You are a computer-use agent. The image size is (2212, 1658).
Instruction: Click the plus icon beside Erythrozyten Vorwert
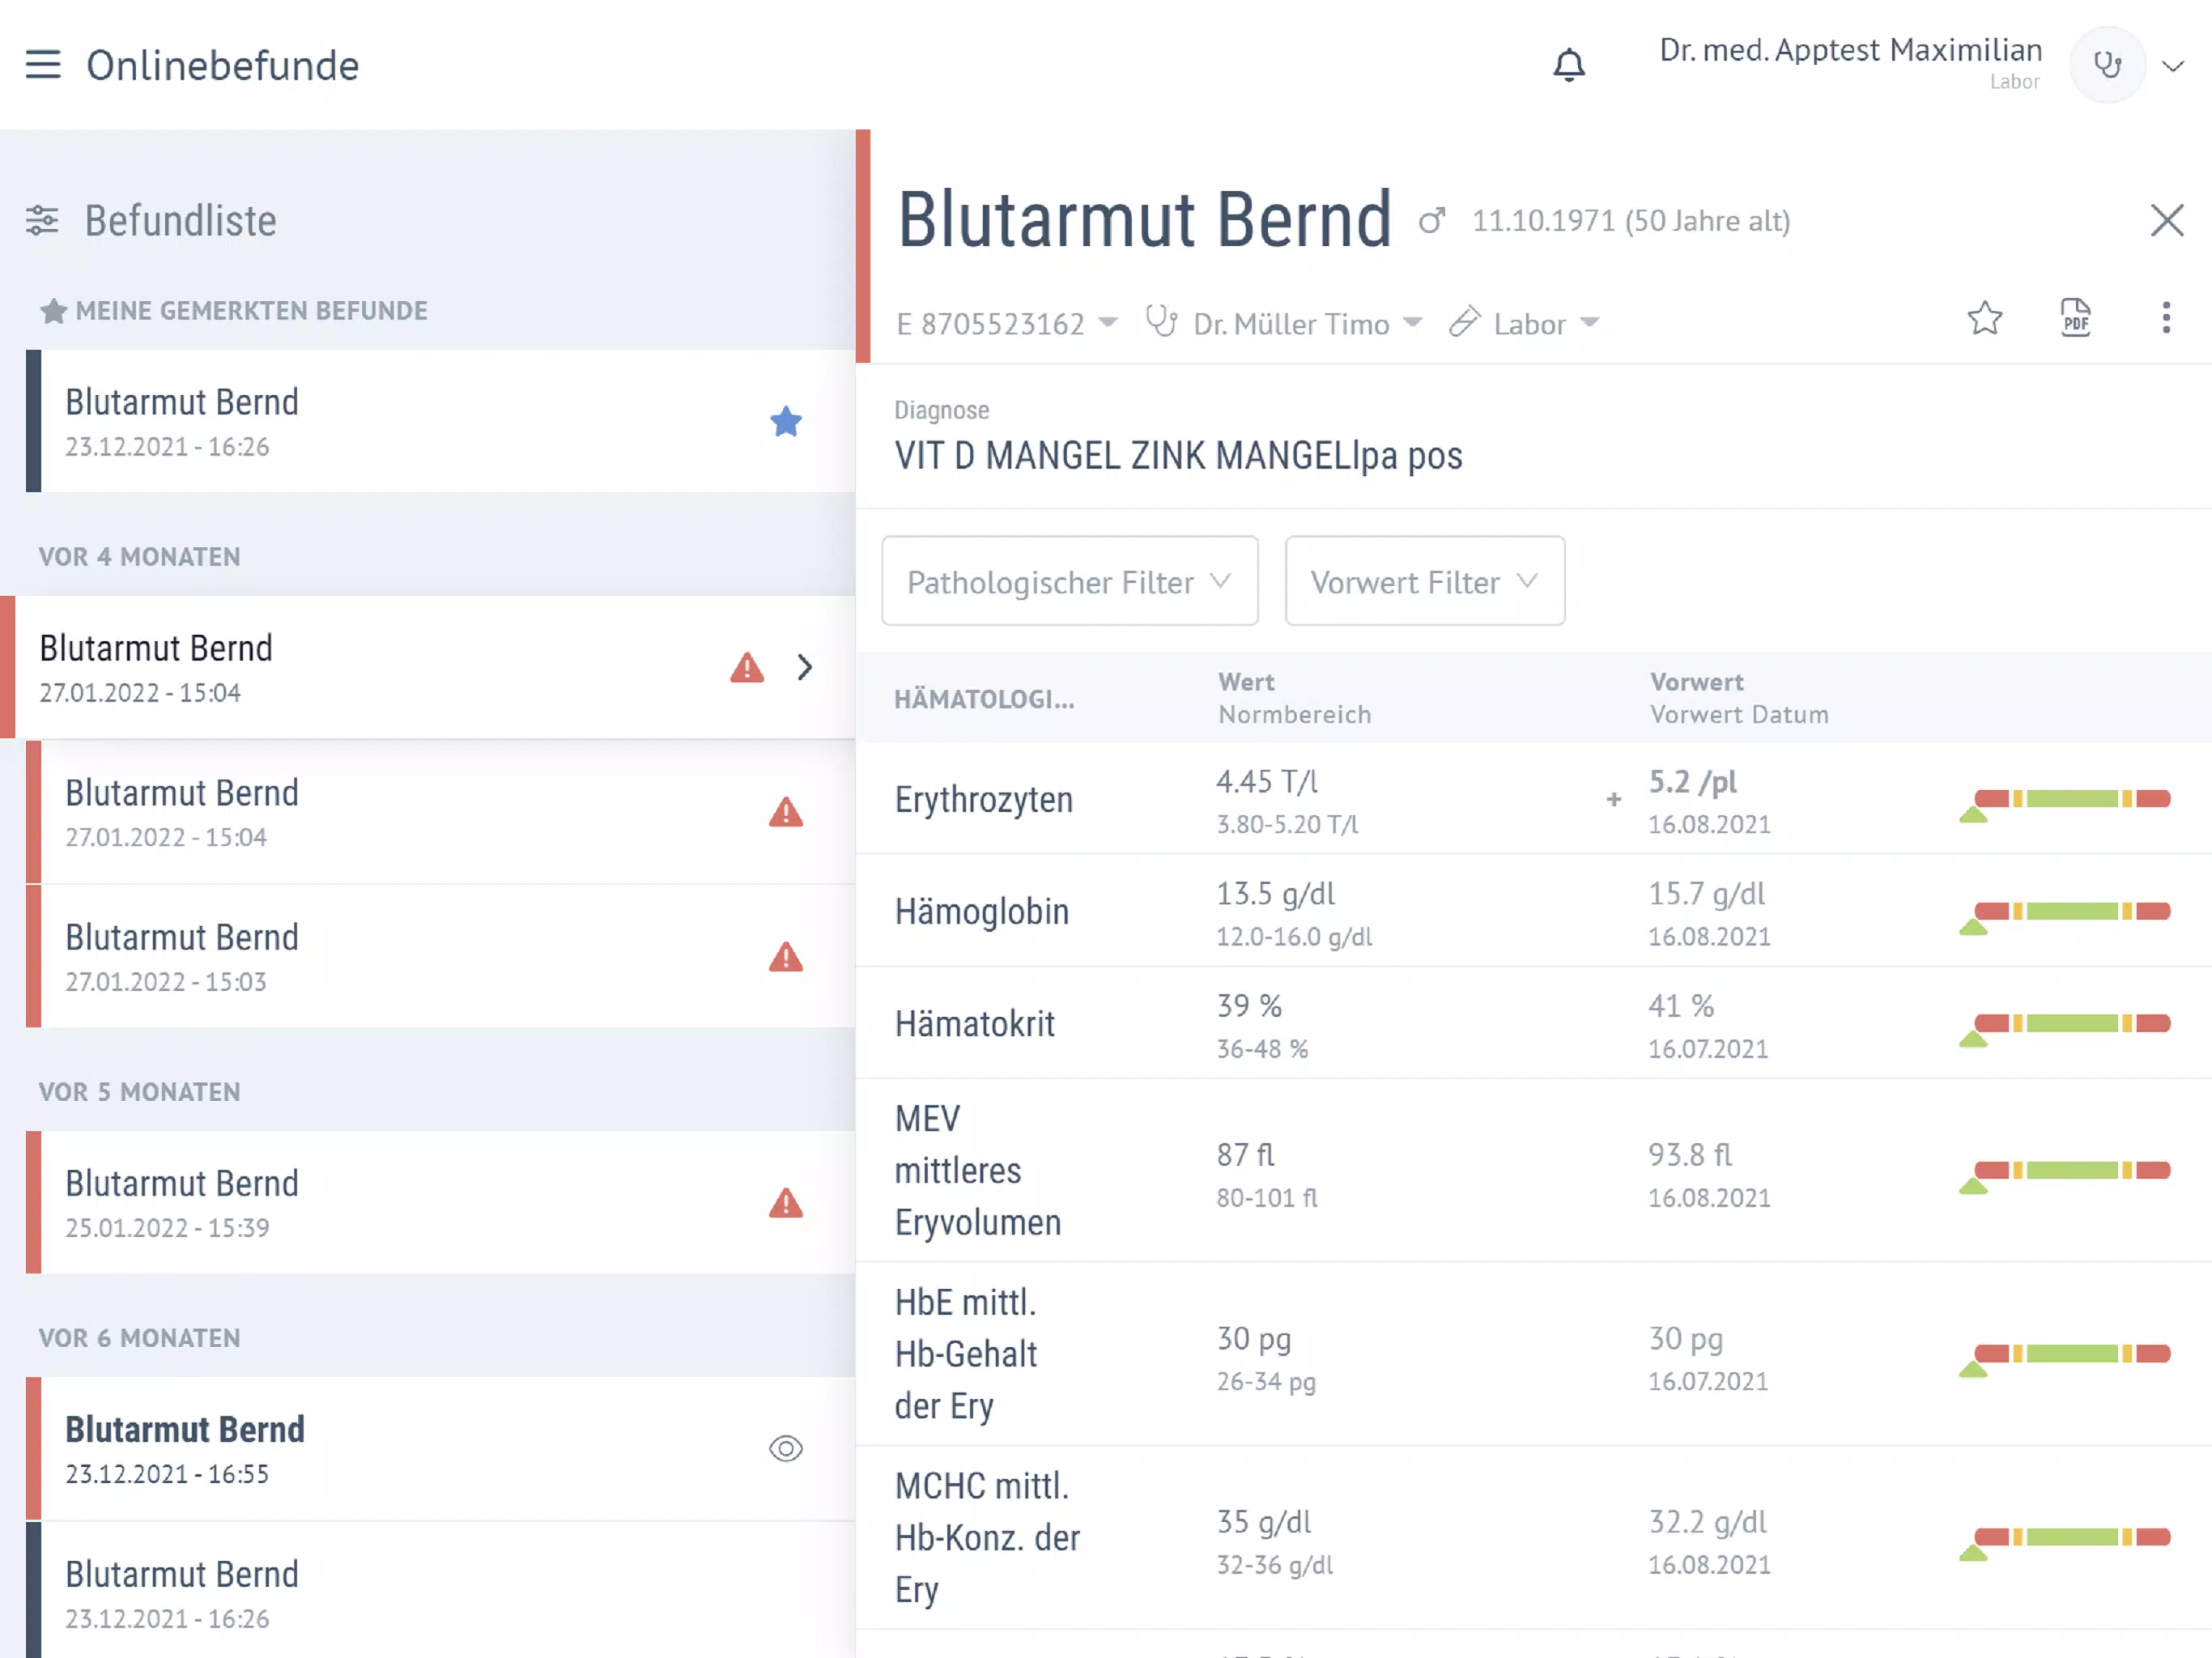(1613, 799)
